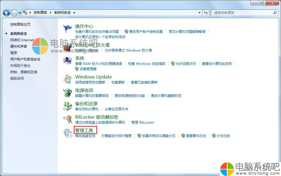The width and height of the screenshot is (281, 176).
Task: Open 硬件和声音 category in sidebar
Action: click(19, 46)
